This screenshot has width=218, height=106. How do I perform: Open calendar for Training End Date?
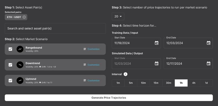(209, 43)
